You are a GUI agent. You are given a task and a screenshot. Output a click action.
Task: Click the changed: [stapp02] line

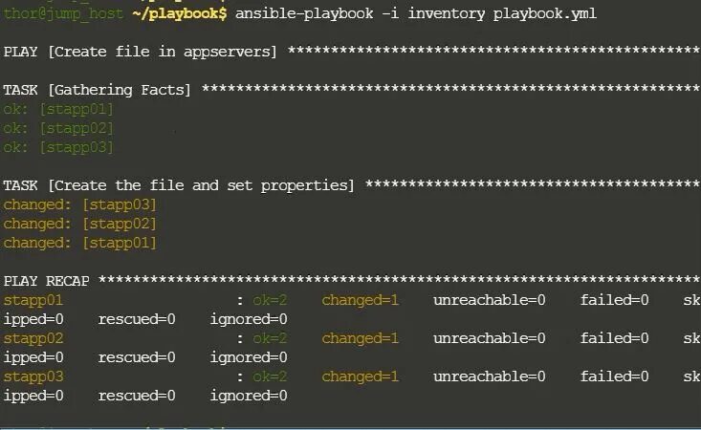[x=80, y=225]
